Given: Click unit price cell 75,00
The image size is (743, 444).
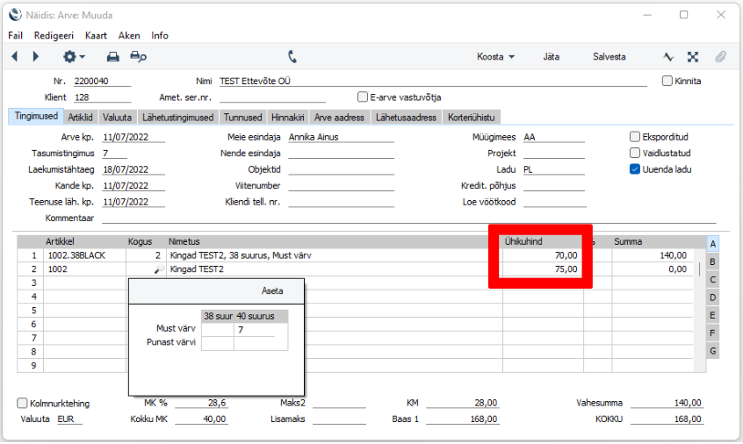Looking at the screenshot, I should [x=543, y=269].
